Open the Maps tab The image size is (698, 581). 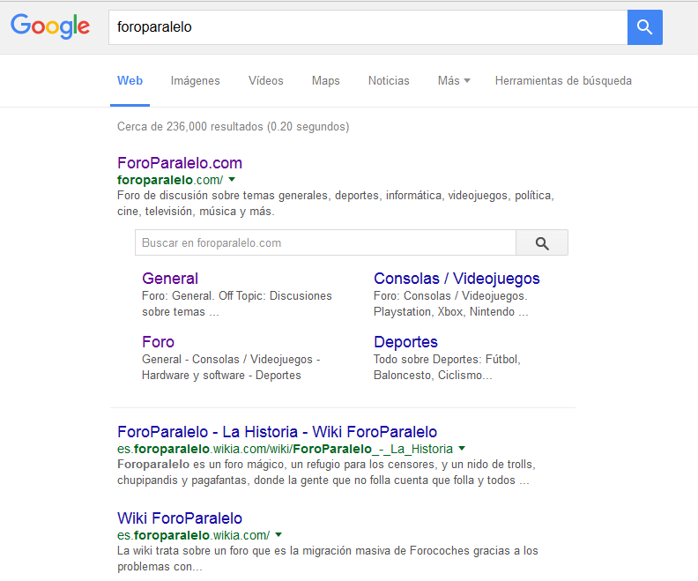coord(326,81)
